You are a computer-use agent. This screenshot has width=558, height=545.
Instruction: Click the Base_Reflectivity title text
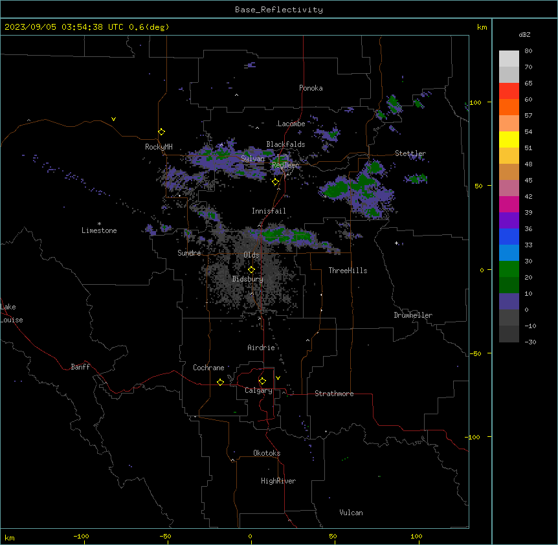(279, 10)
